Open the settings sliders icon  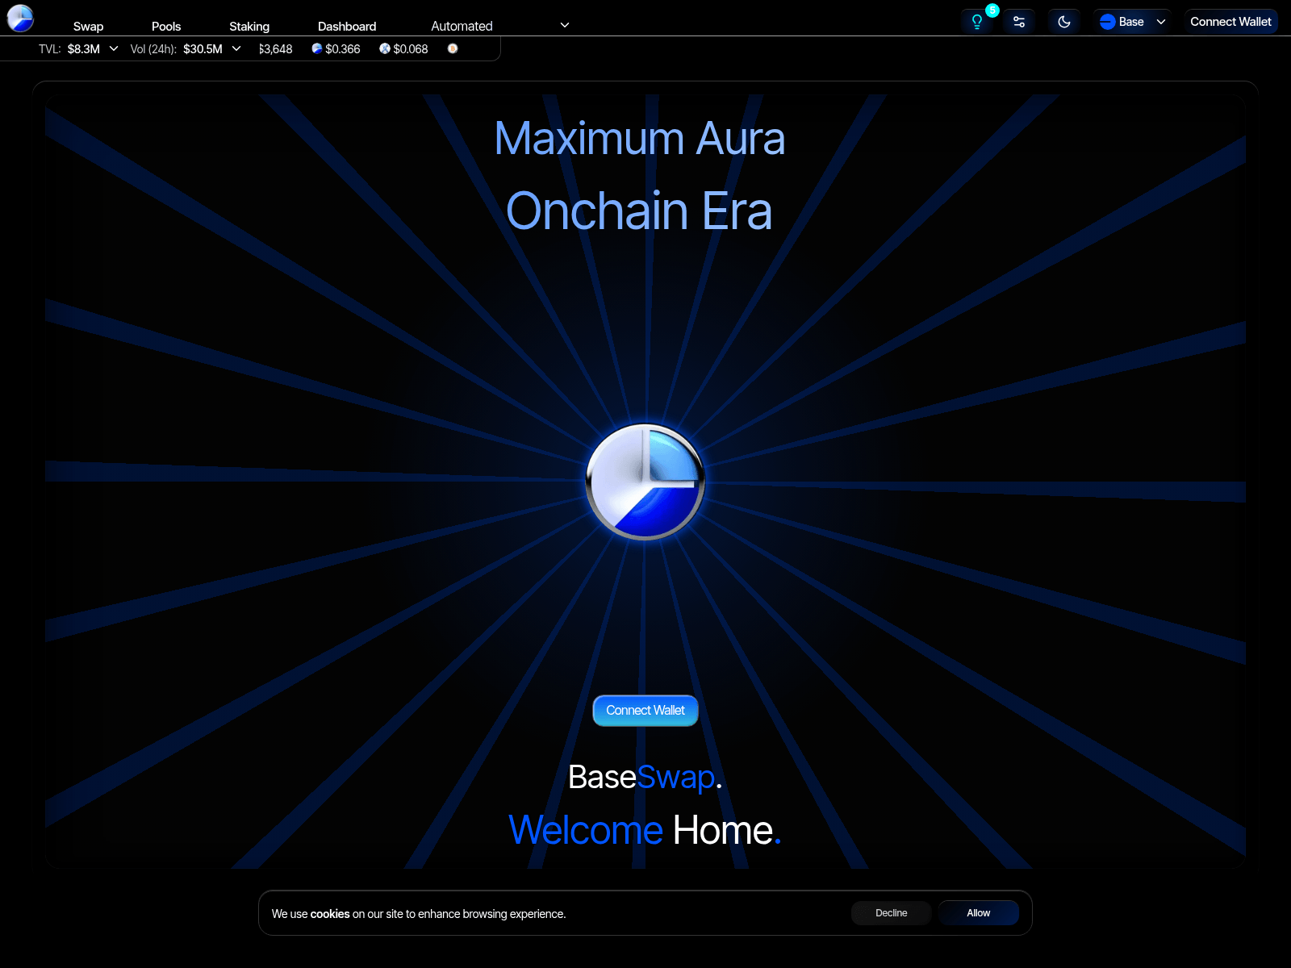(1019, 22)
